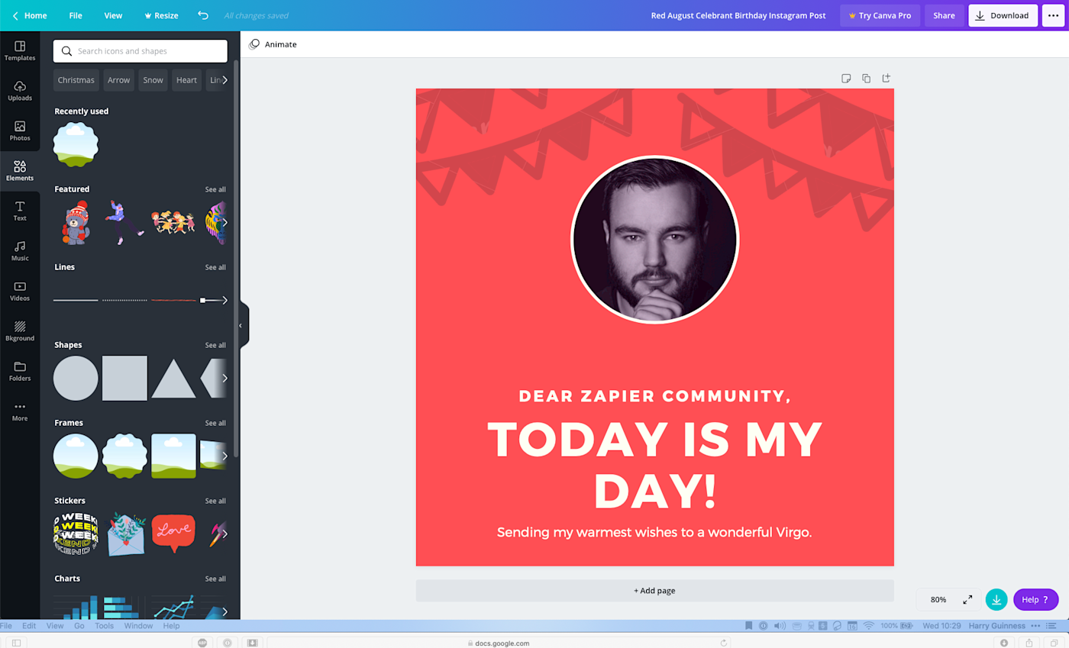Click the teal circular download button
The width and height of the screenshot is (1069, 648).
(x=996, y=600)
